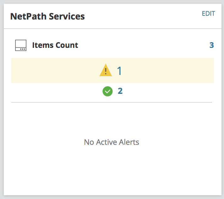
Task: Click the NetPath Services widget title
Action: point(48,16)
